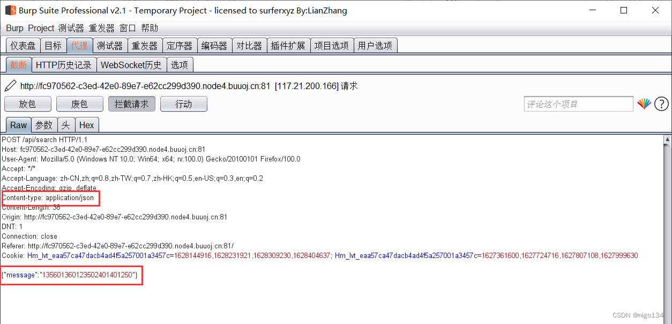
Task: Open the Project menu
Action: click(x=41, y=28)
